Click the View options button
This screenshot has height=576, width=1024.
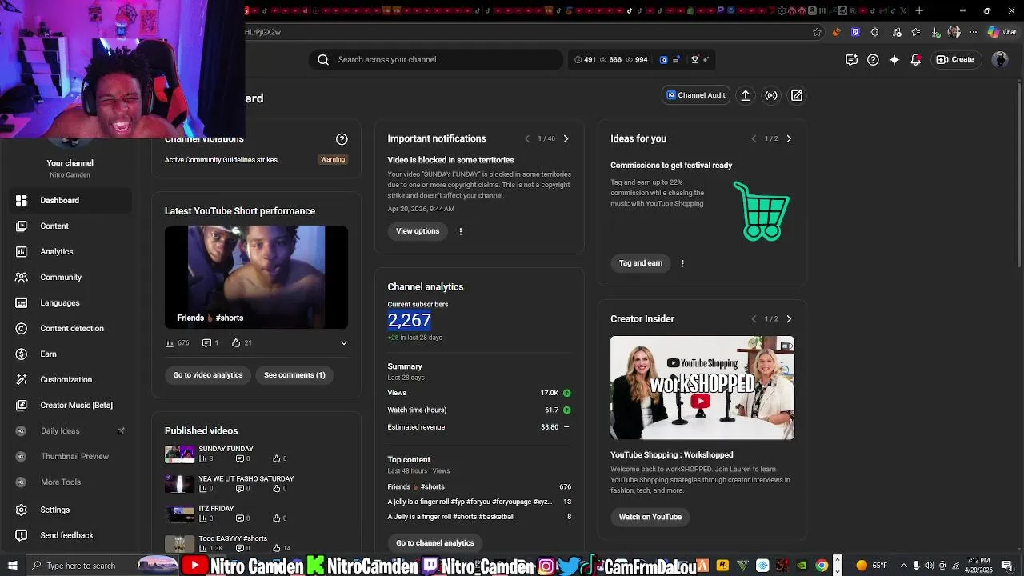[418, 231]
